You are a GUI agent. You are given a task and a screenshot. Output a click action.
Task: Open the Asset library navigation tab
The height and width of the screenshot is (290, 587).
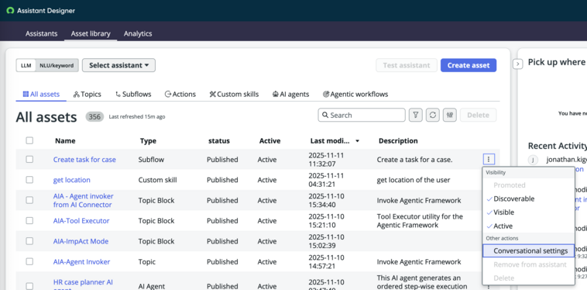coord(91,33)
